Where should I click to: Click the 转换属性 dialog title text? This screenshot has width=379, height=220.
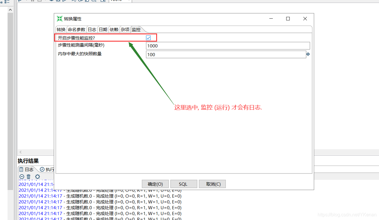[x=73, y=19]
